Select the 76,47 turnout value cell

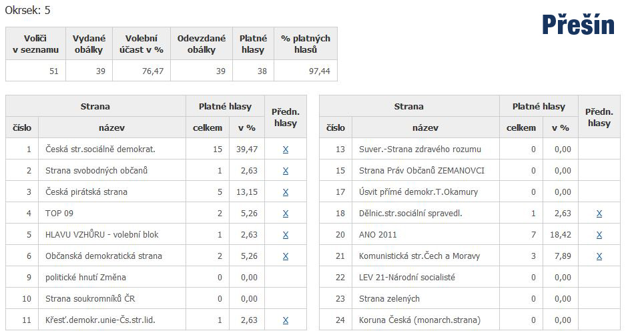[x=141, y=71]
